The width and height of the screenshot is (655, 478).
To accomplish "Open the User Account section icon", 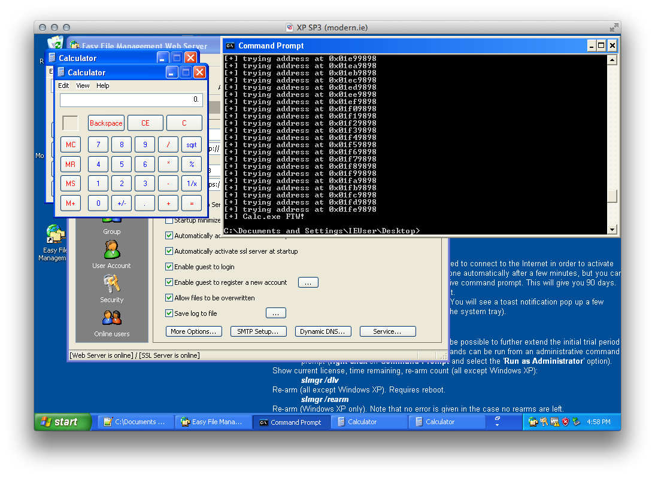I will click(111, 250).
